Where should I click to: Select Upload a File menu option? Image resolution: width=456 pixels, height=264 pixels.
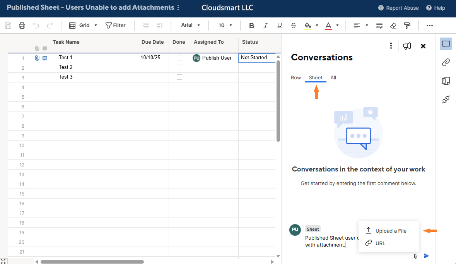pos(391,231)
